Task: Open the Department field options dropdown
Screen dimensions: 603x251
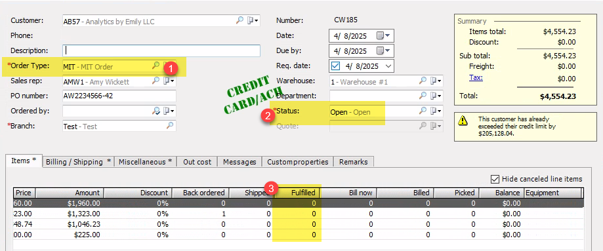Action: [436, 96]
